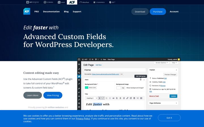Open the Heading 2 format dropdown
This screenshot has width=204, height=127.
[x=92, y=98]
